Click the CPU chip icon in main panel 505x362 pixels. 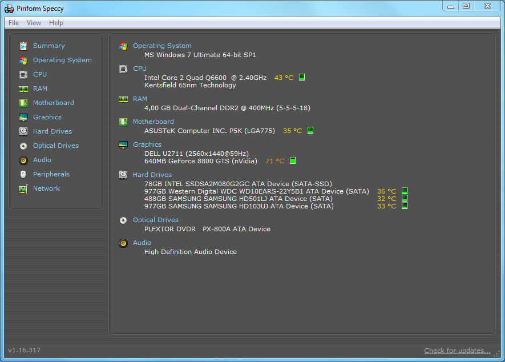[123, 69]
